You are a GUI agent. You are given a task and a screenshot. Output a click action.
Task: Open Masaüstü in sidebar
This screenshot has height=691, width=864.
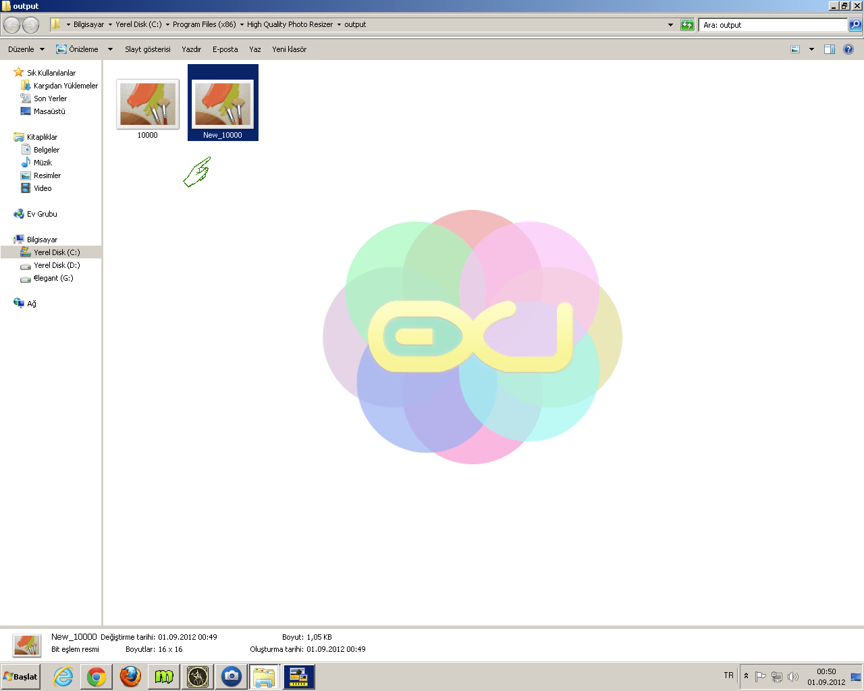click(49, 111)
